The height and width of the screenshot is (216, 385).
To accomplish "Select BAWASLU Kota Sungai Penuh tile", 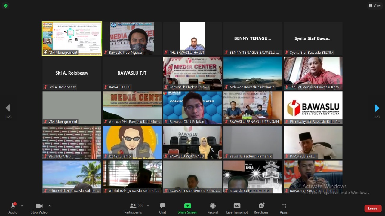I will coord(313,177).
